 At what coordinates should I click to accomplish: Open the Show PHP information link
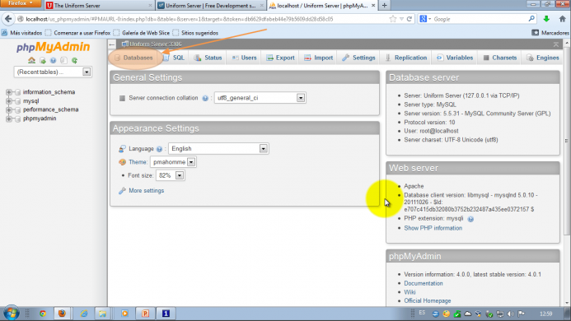[433, 228]
